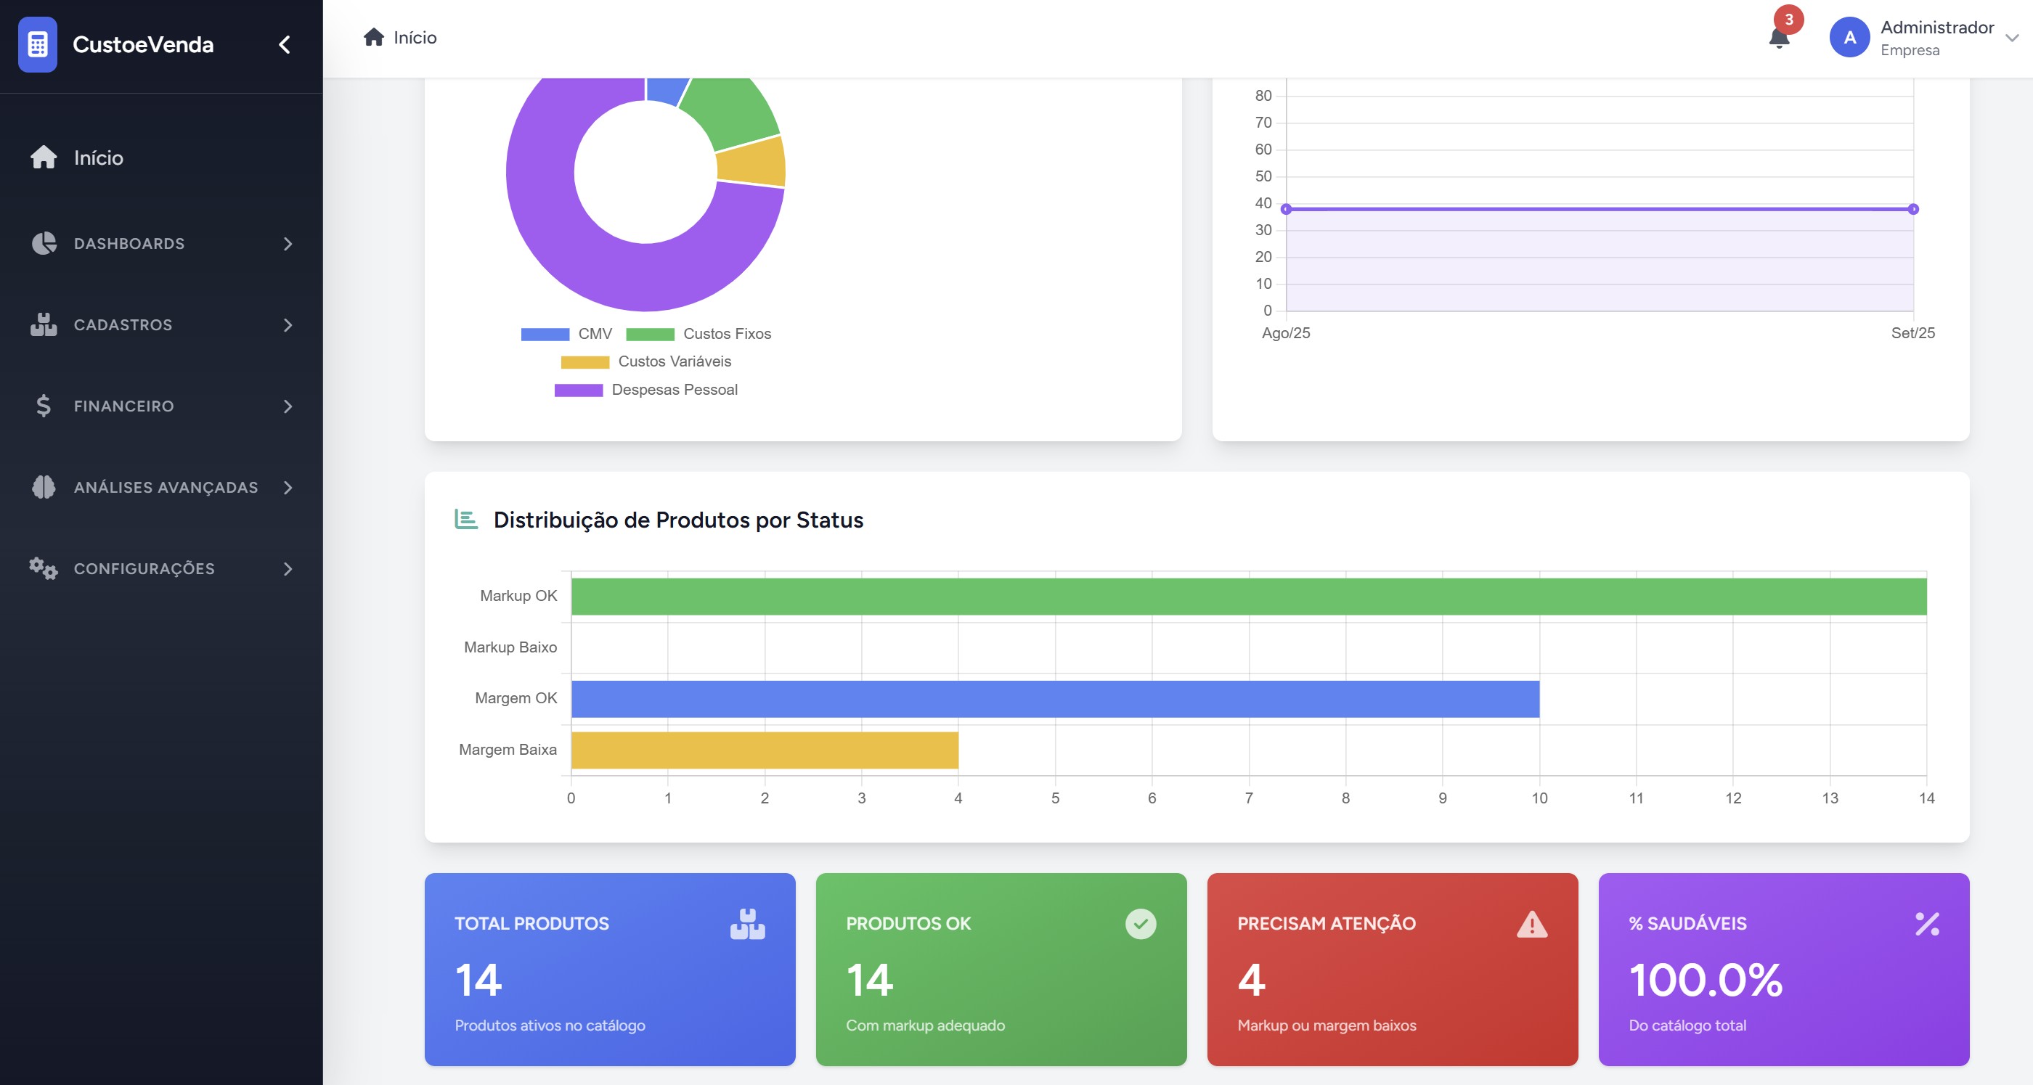Select Início in the sidebar menu
This screenshot has width=2033, height=1085.
click(x=98, y=157)
